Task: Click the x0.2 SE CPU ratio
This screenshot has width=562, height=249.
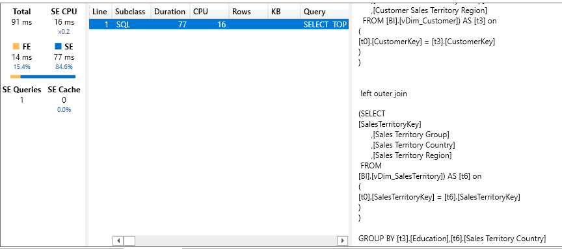Action: point(64,31)
